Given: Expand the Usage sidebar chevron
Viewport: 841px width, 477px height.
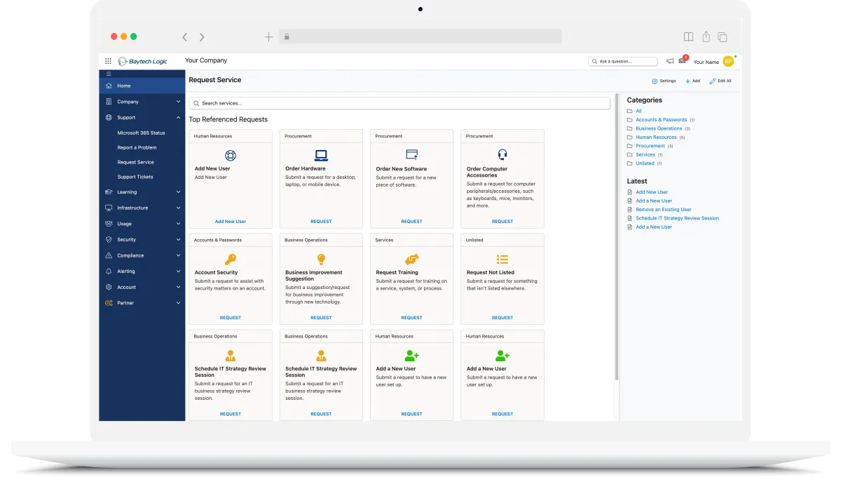Looking at the screenshot, I should tap(178, 224).
